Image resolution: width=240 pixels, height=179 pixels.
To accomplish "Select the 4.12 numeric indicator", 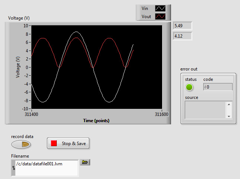I will pyautogui.click(x=182, y=36).
